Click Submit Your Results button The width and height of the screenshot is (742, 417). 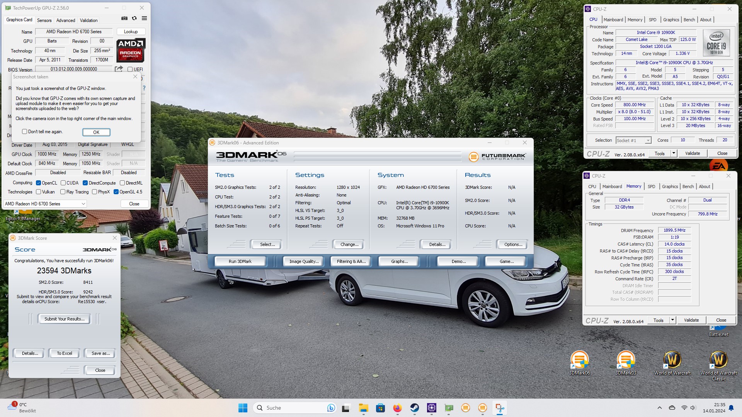click(x=64, y=319)
